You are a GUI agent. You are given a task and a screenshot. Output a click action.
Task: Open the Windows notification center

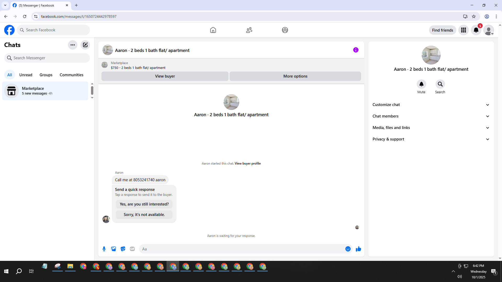tap(494, 272)
